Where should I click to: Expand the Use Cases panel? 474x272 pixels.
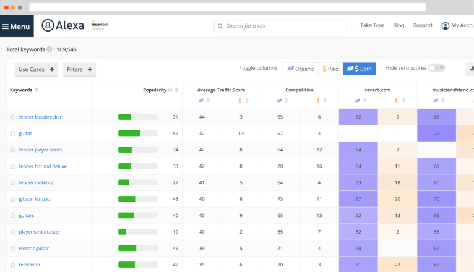tap(37, 69)
